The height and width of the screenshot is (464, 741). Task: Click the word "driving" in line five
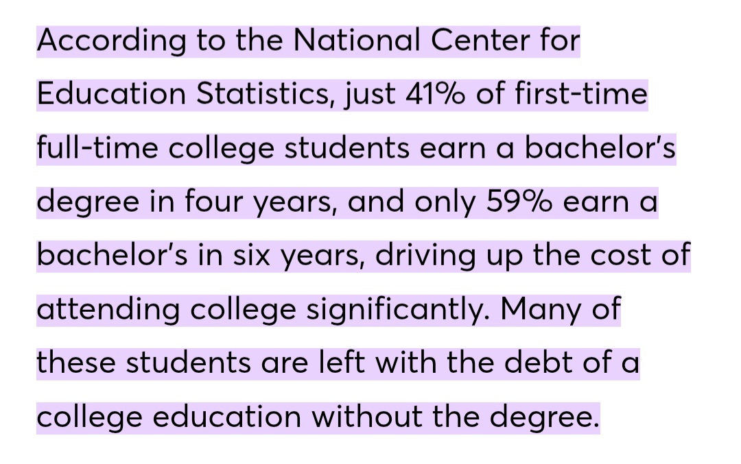[425, 256]
